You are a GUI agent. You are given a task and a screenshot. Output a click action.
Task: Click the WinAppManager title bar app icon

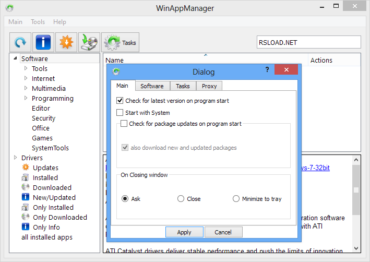(x=9, y=8)
